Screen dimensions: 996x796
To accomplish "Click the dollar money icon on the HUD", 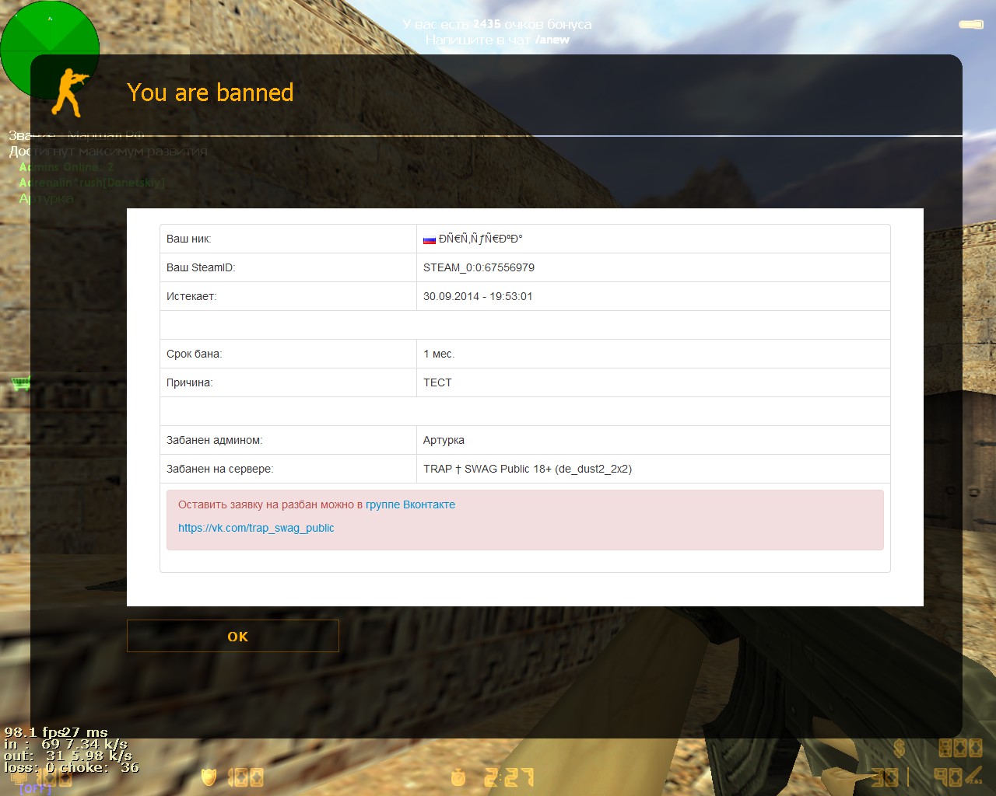I will coord(900,749).
